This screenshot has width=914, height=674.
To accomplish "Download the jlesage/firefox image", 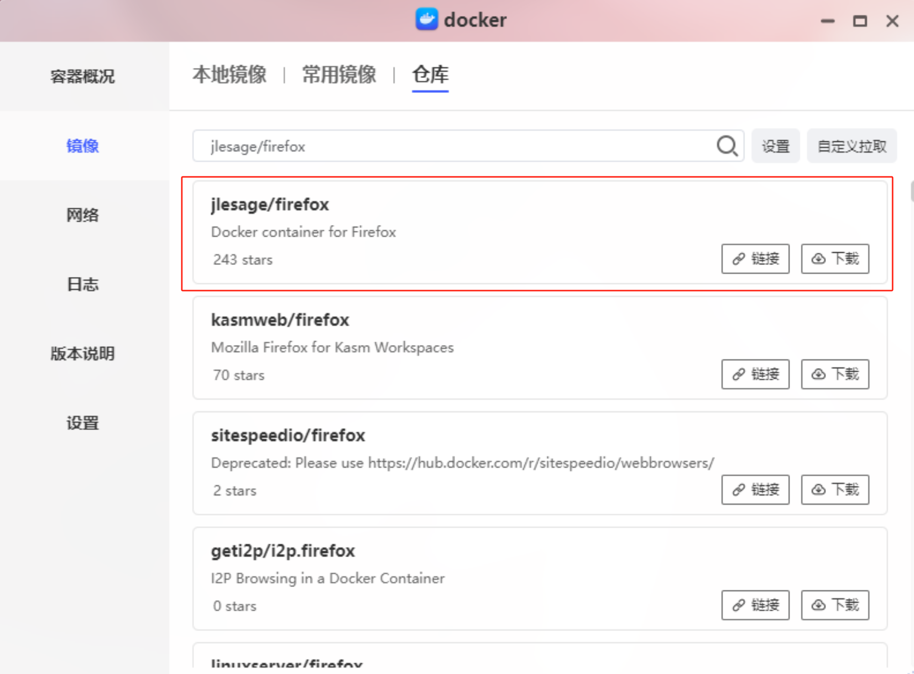I will click(835, 259).
